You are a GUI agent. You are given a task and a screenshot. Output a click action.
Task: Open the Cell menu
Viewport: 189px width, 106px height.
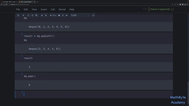pyautogui.click(x=53, y=9)
